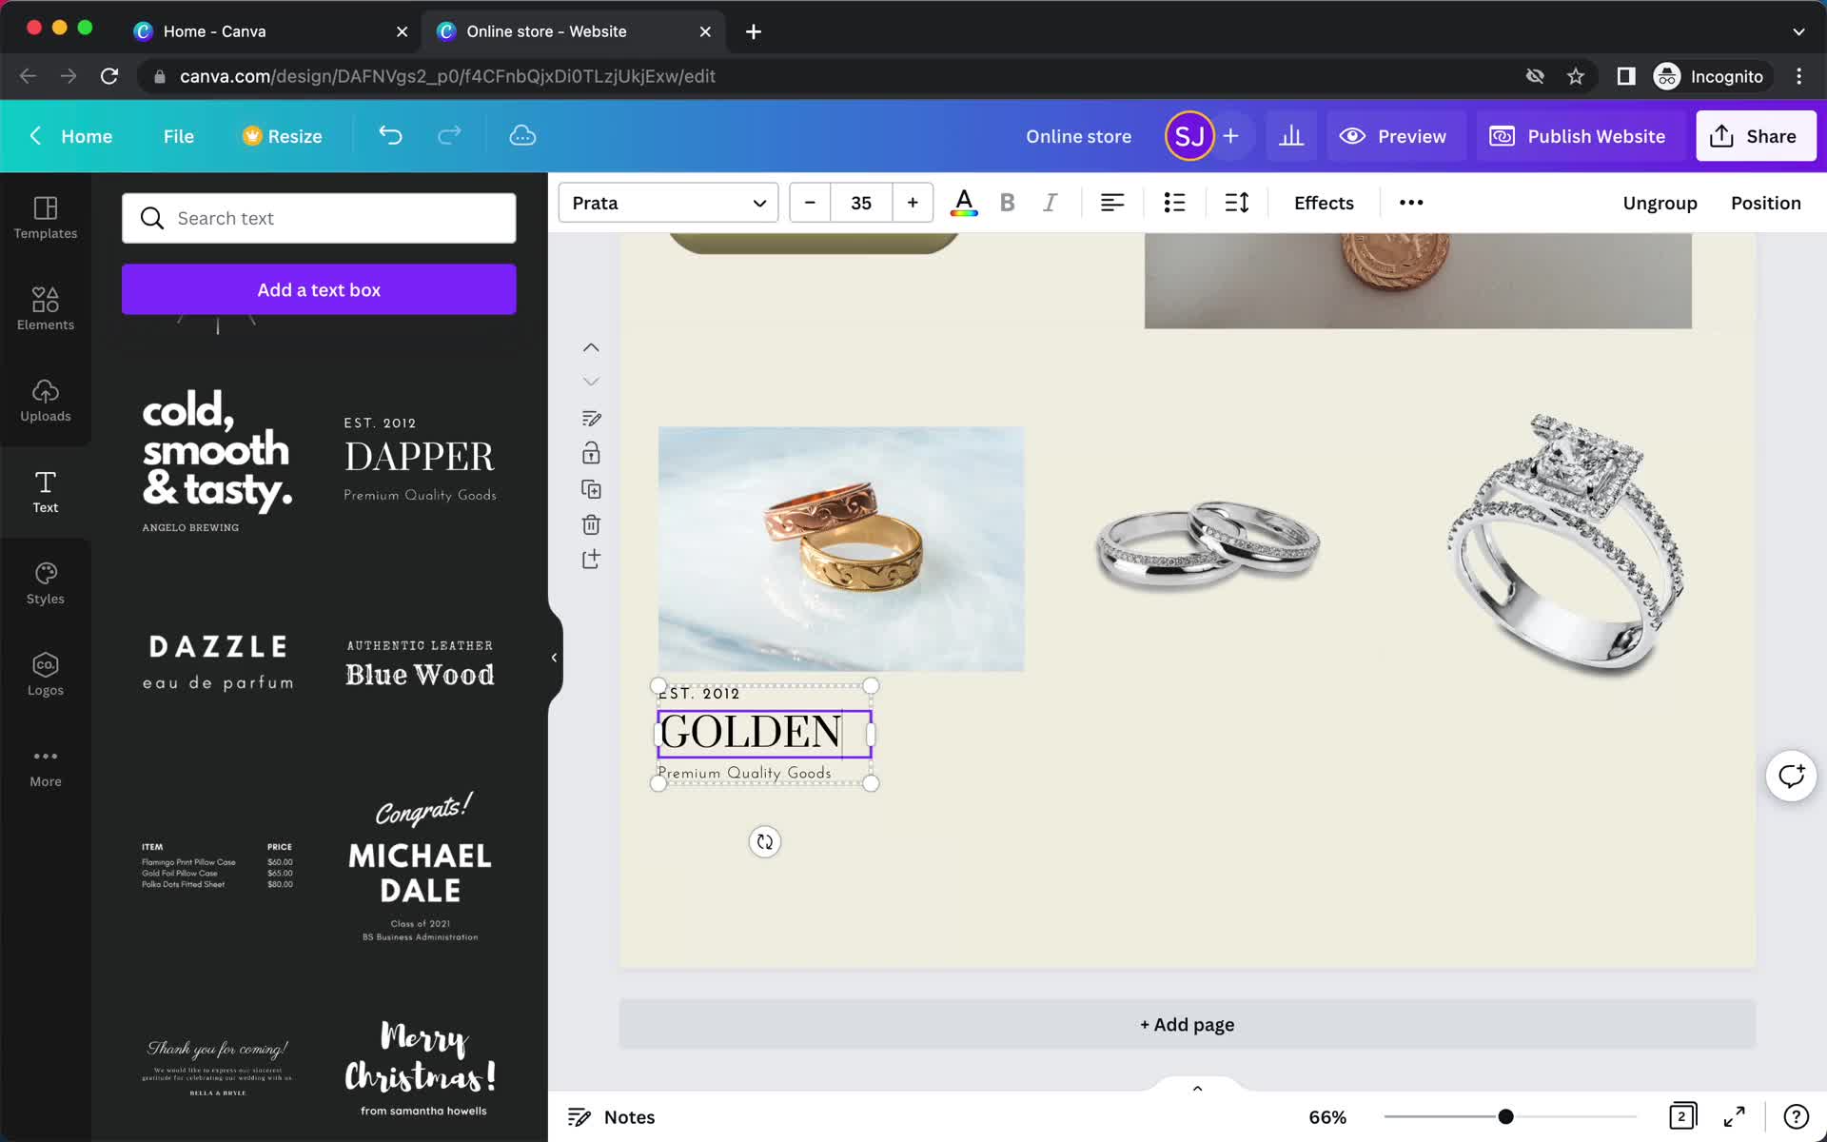The image size is (1827, 1142).
Task: Select the DAPPER text template
Action: pyautogui.click(x=420, y=459)
